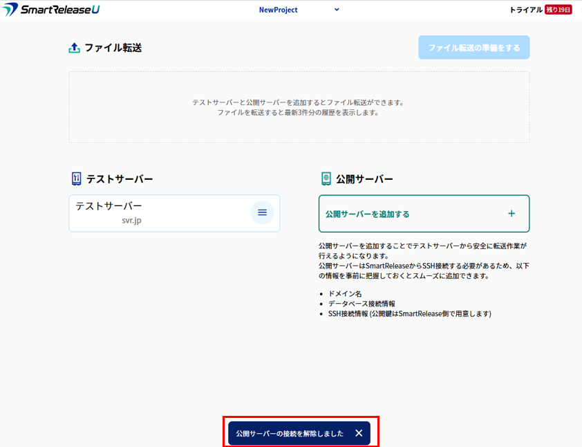The height and width of the screenshot is (447, 582).
Task: Click the plus icon in the add server box
Action: (511, 213)
